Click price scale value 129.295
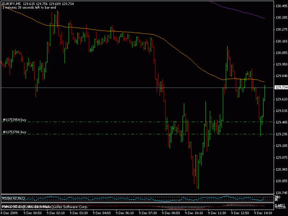This screenshot has height=216, width=288. click(x=282, y=134)
